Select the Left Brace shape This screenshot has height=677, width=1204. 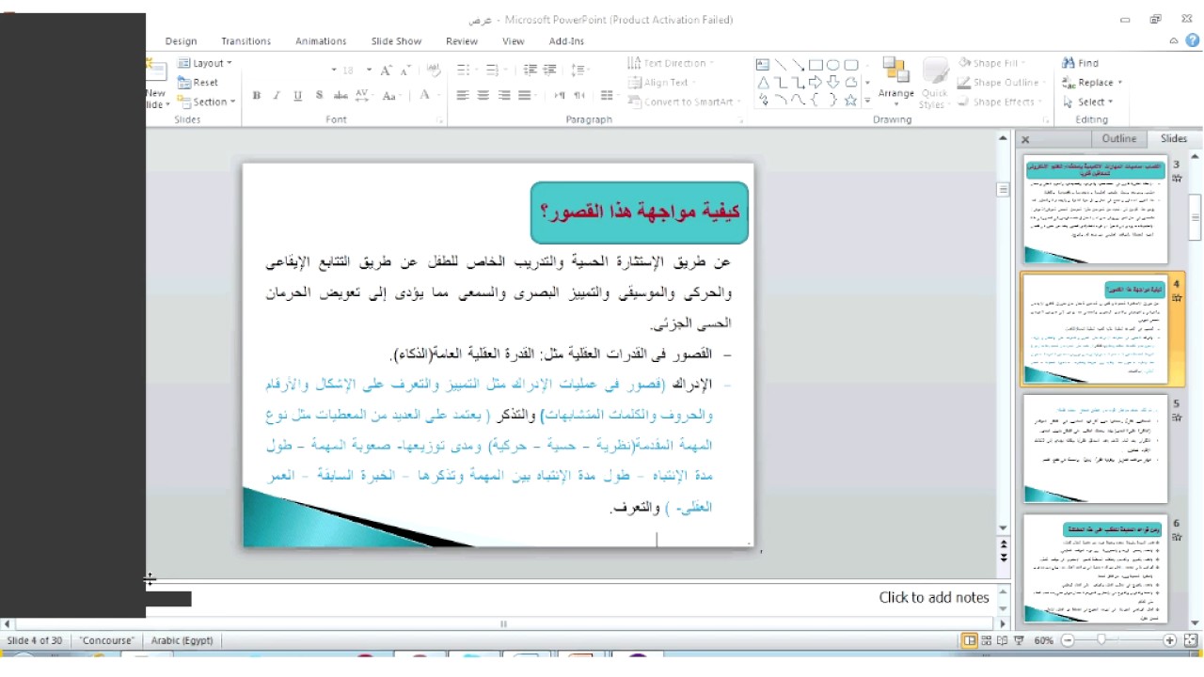pos(816,100)
